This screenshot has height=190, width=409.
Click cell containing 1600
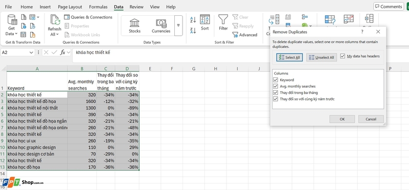tap(82, 101)
